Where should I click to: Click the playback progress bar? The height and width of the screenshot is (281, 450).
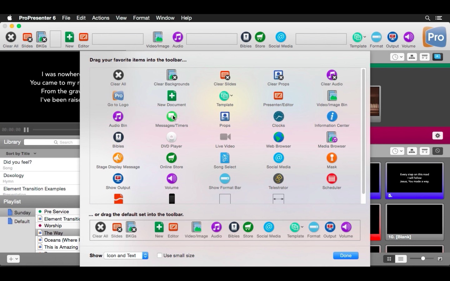click(56, 130)
